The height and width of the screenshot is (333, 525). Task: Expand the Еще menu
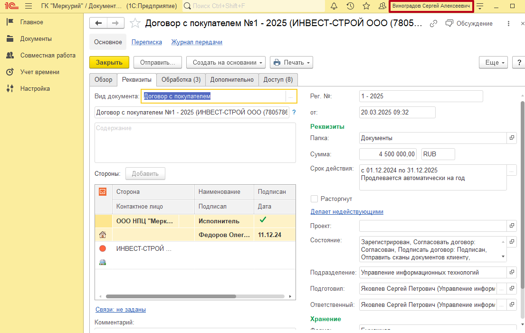click(494, 62)
